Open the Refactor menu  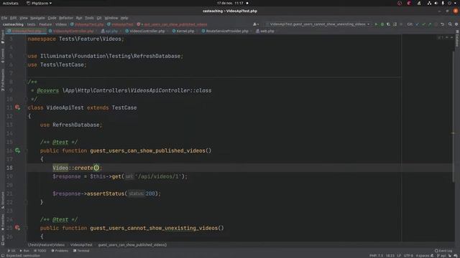(66, 18)
